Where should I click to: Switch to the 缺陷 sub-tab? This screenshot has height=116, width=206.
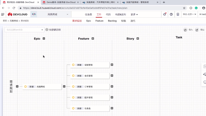(123, 21)
